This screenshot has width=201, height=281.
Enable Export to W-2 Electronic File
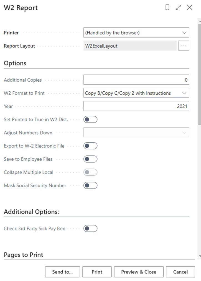90,146
